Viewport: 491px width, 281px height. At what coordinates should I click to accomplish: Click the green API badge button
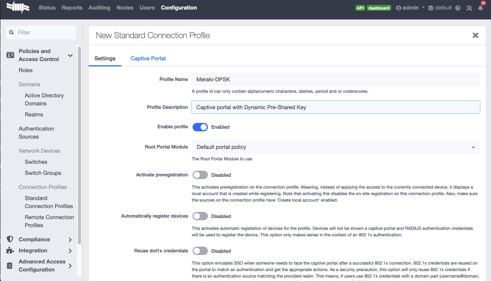point(360,8)
